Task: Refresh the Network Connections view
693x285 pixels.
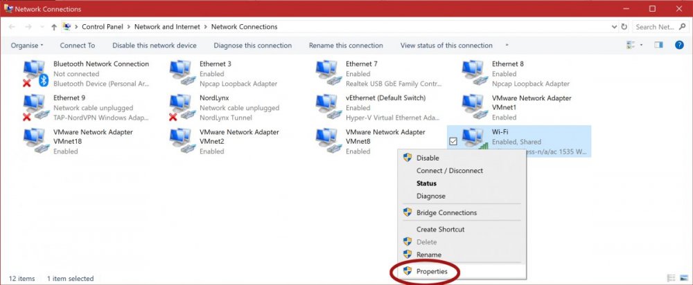Action: tap(624, 27)
